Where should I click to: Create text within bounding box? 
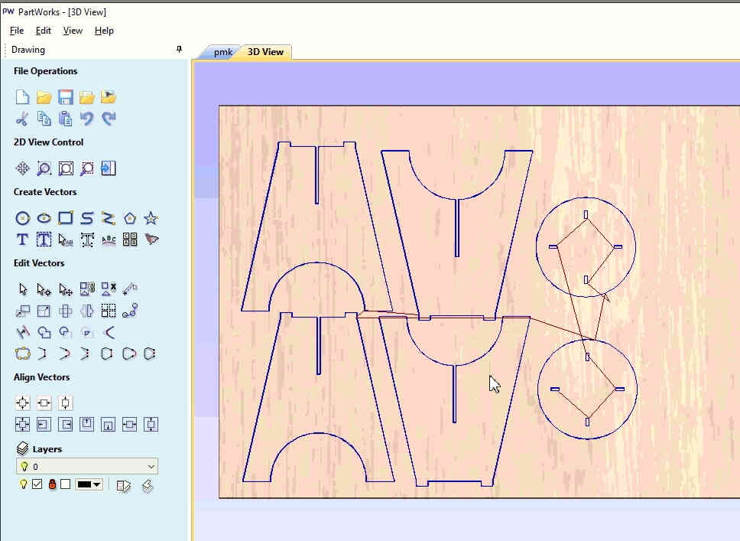(x=44, y=240)
